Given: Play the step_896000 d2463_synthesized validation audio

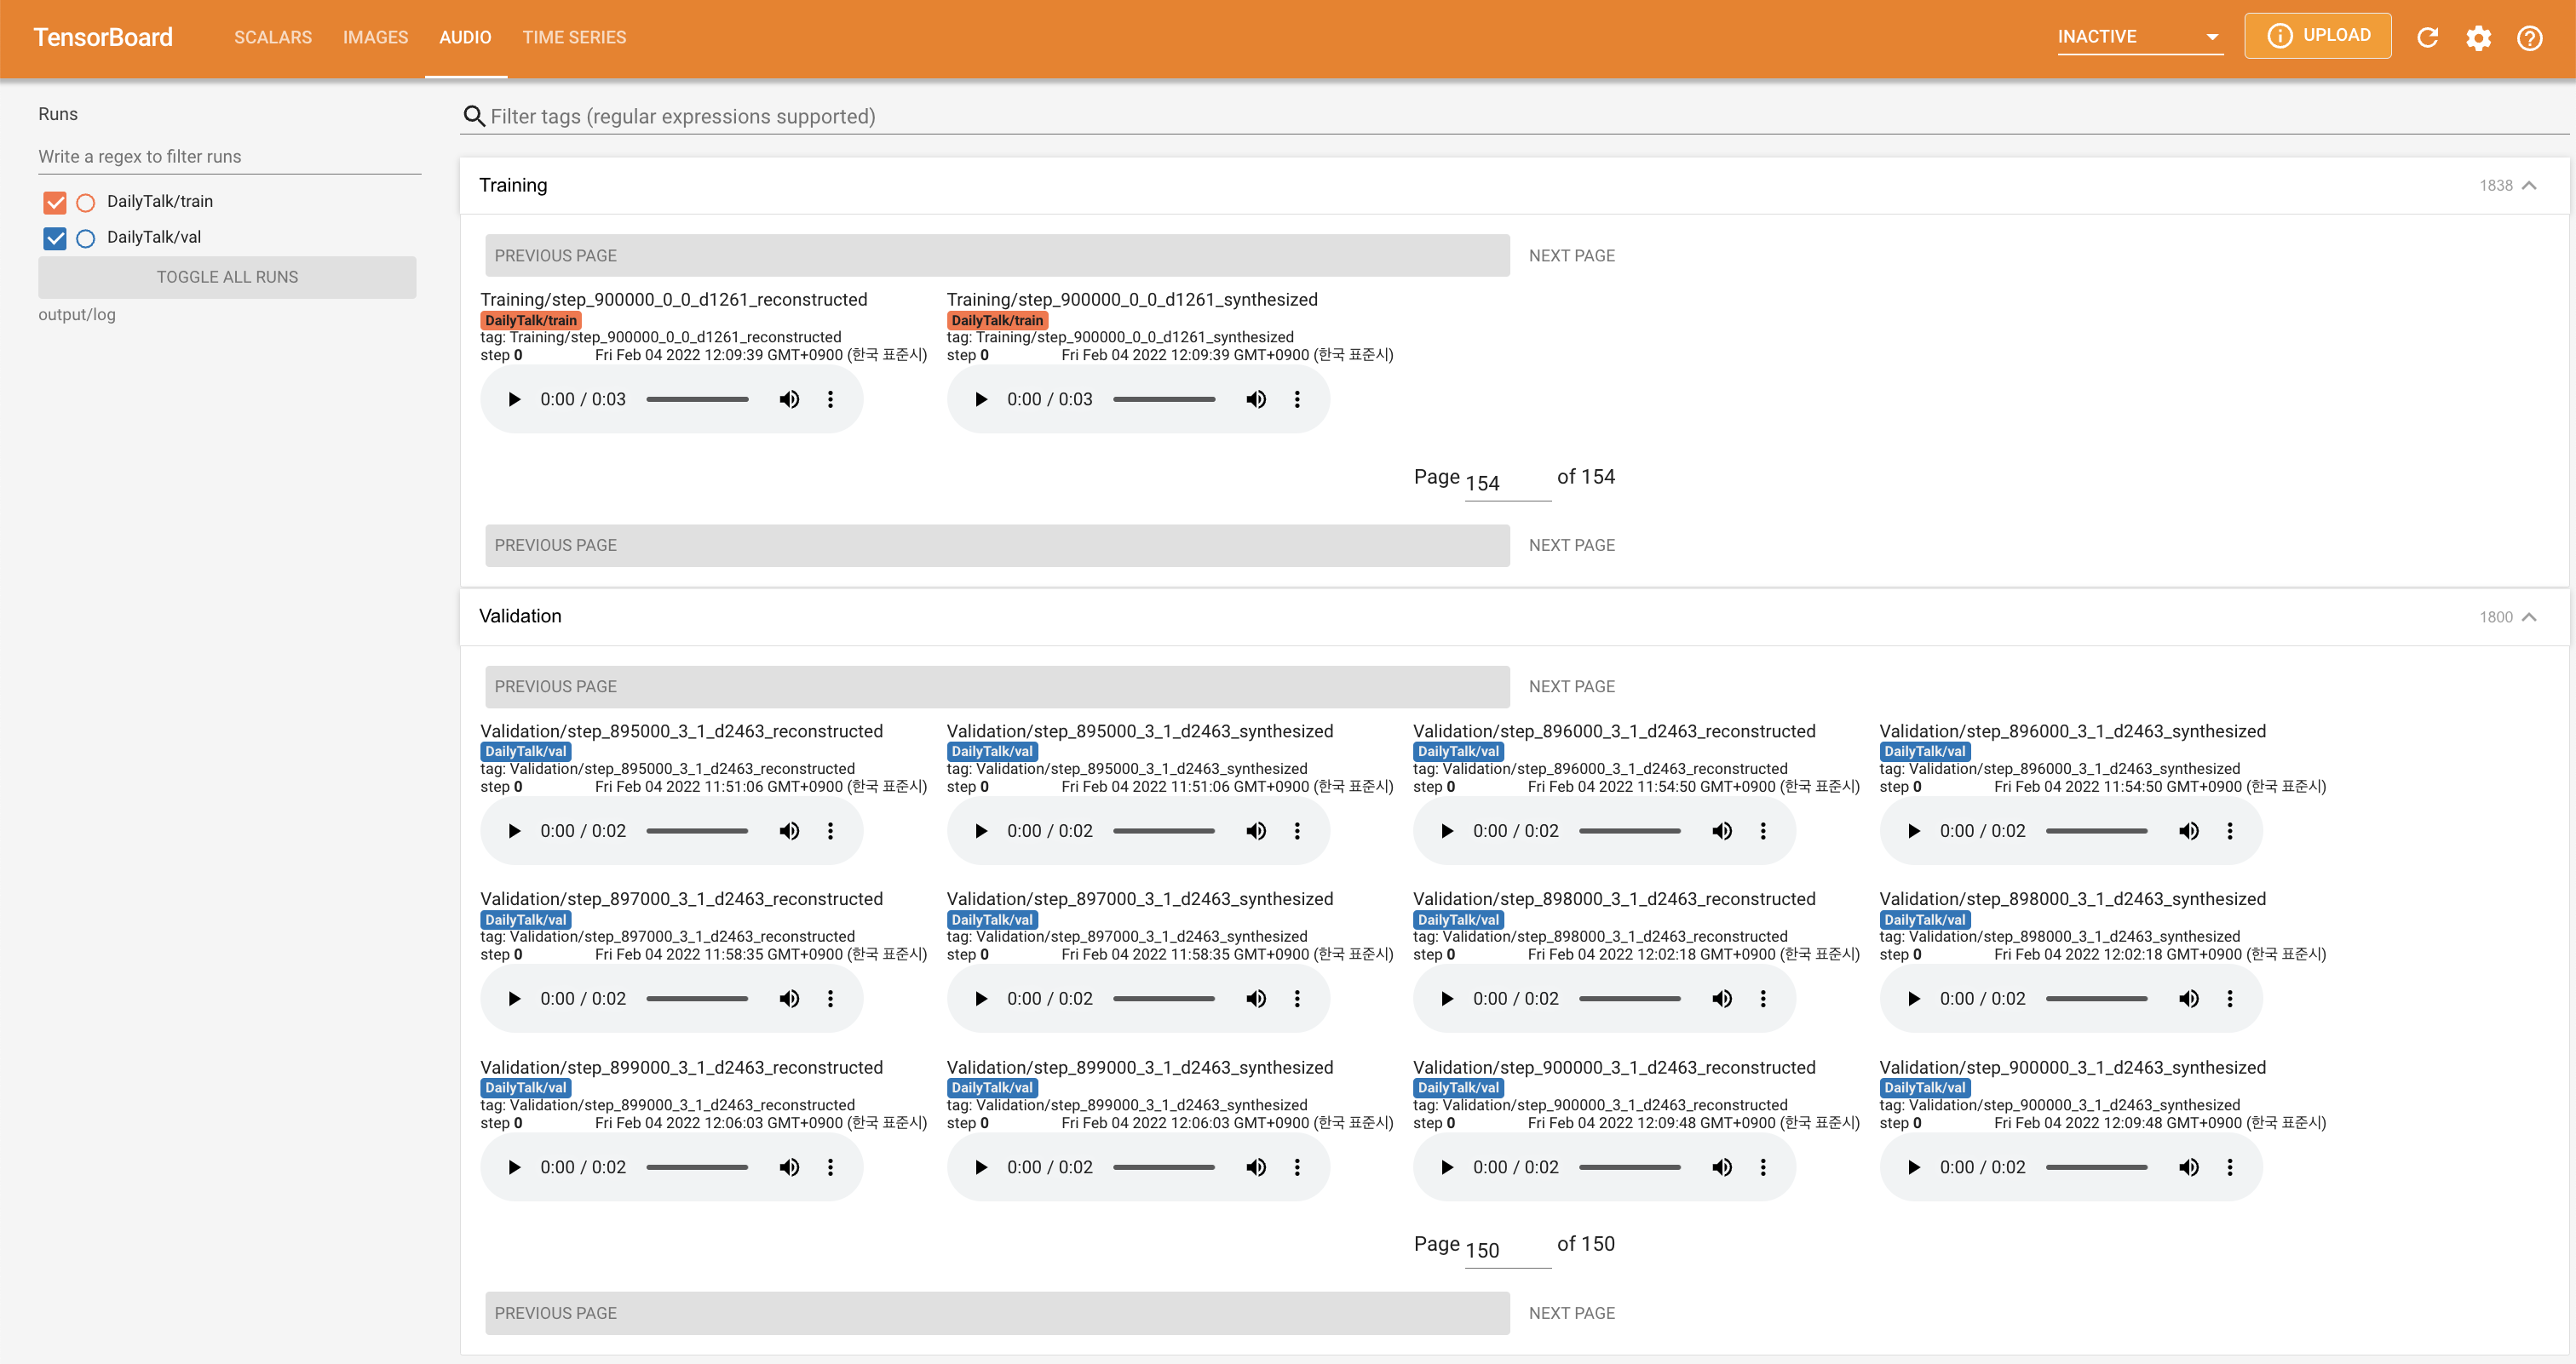Looking at the screenshot, I should point(1913,831).
